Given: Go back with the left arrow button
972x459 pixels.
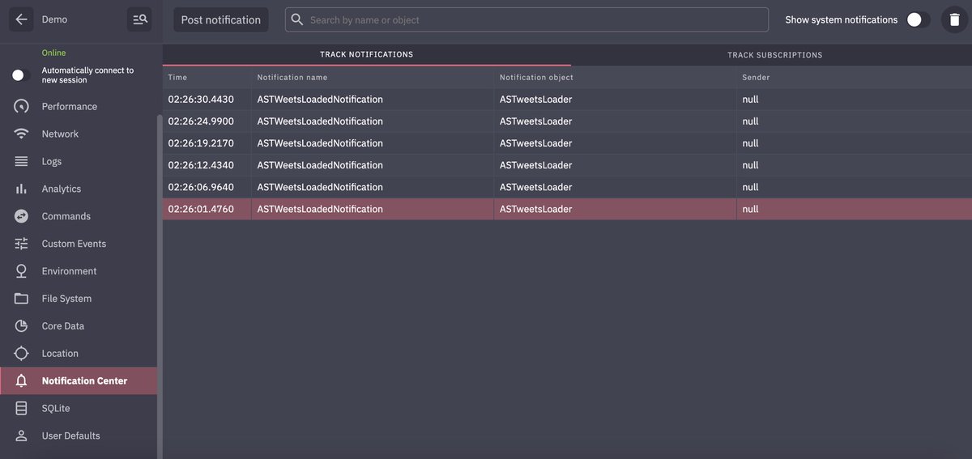Looking at the screenshot, I should [21, 19].
